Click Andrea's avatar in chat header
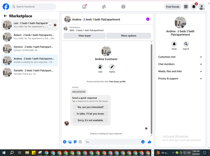 [68, 19]
